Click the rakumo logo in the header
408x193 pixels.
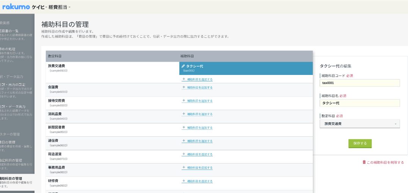click(16, 7)
